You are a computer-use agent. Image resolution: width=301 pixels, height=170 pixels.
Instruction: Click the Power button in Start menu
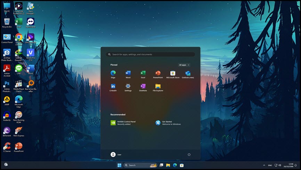tap(189, 154)
